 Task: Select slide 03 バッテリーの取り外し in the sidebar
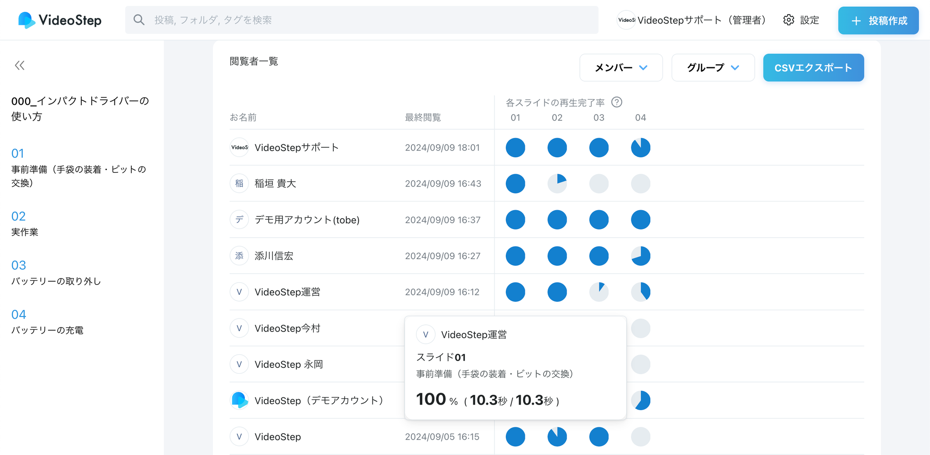click(56, 273)
